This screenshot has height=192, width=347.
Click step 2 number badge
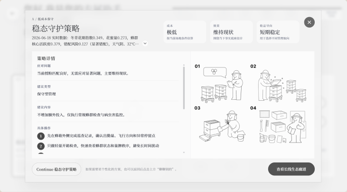41,146
